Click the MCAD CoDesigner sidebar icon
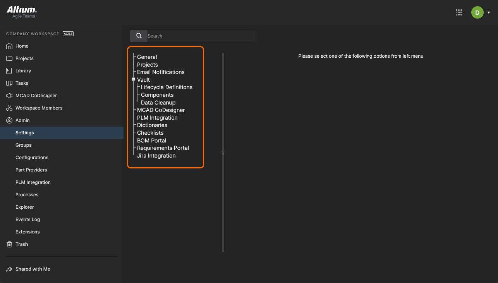Image resolution: width=498 pixels, height=283 pixels. pos(9,96)
